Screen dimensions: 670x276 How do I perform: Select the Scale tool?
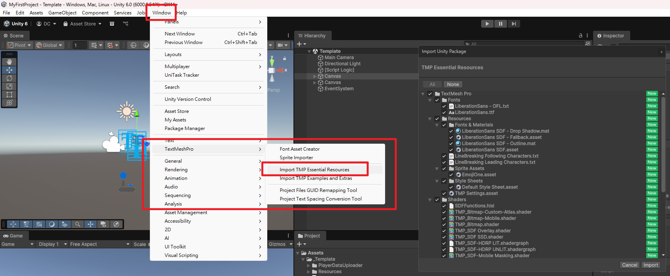point(9,86)
